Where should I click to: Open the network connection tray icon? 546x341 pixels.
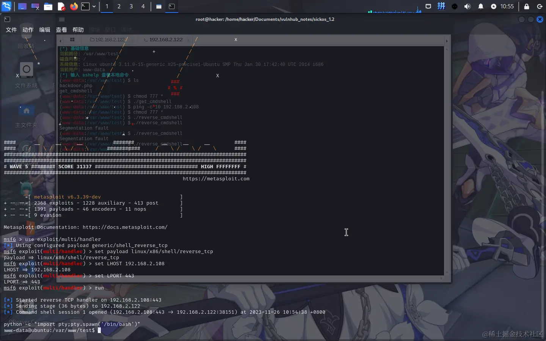(x=428, y=6)
